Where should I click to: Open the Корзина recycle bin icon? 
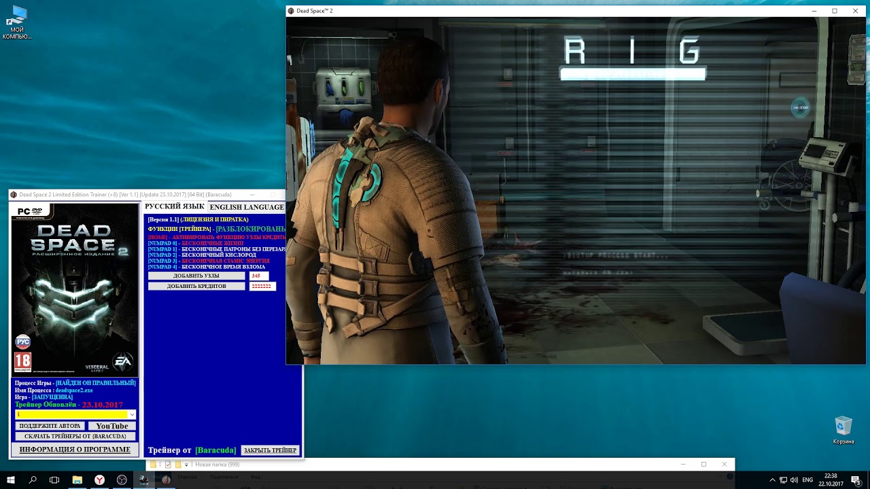(843, 430)
